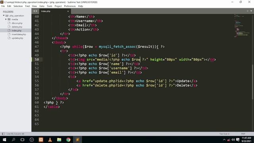Click line number 47 in the gutter
Screen dimensions: 254x143
pos(37,47)
